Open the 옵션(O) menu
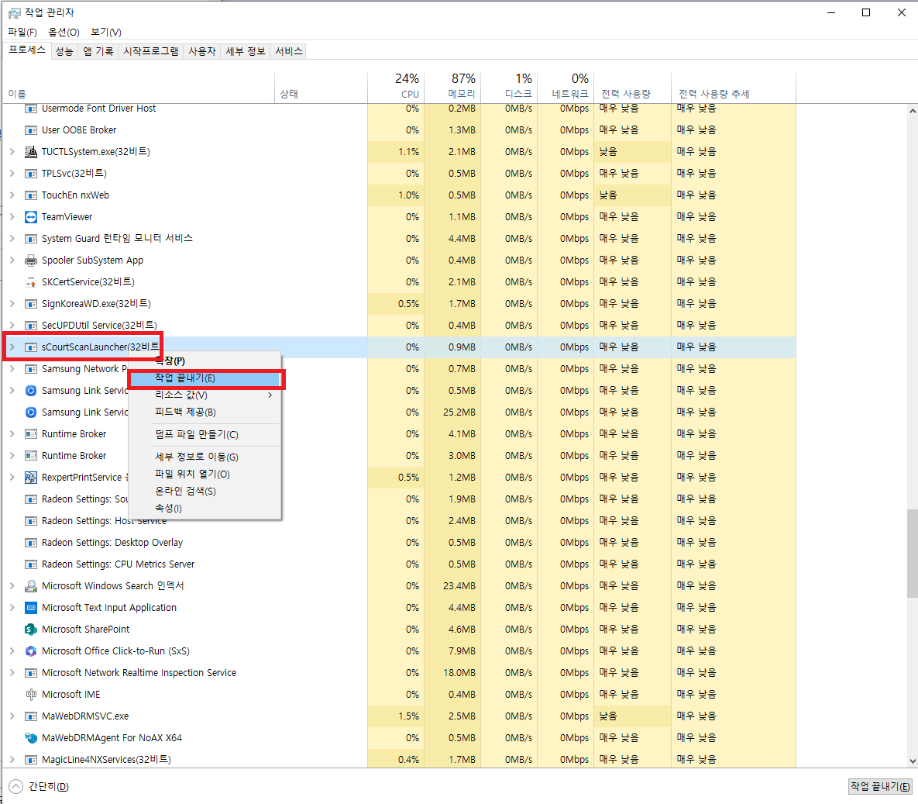Viewport: 918px width, 804px height. [x=64, y=33]
